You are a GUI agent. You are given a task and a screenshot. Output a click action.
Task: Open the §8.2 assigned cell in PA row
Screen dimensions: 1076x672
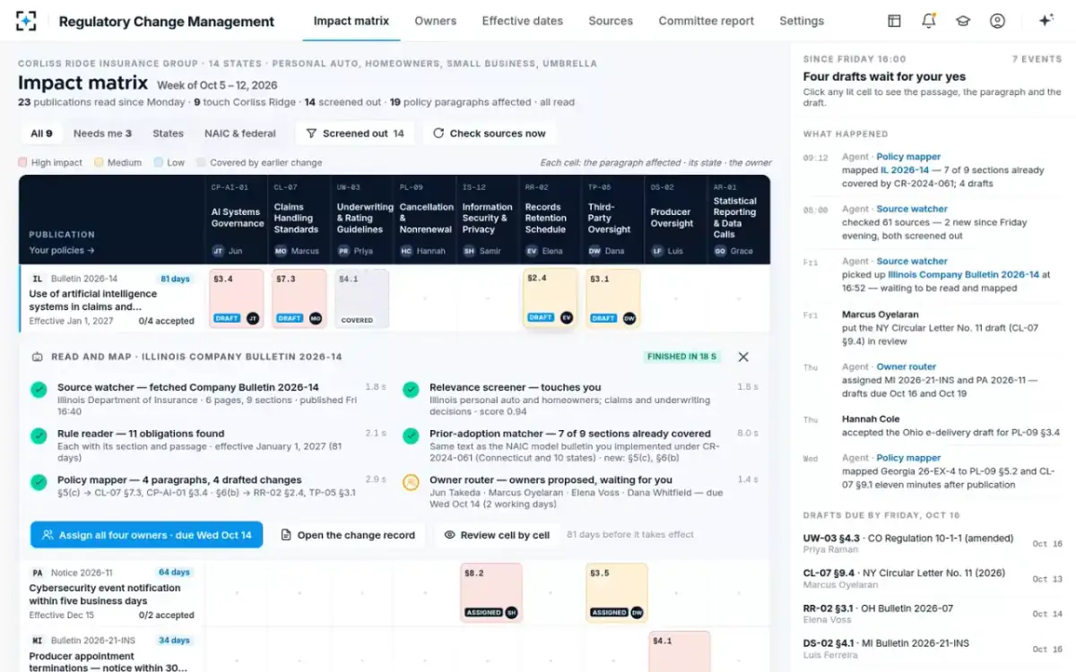[x=490, y=592]
